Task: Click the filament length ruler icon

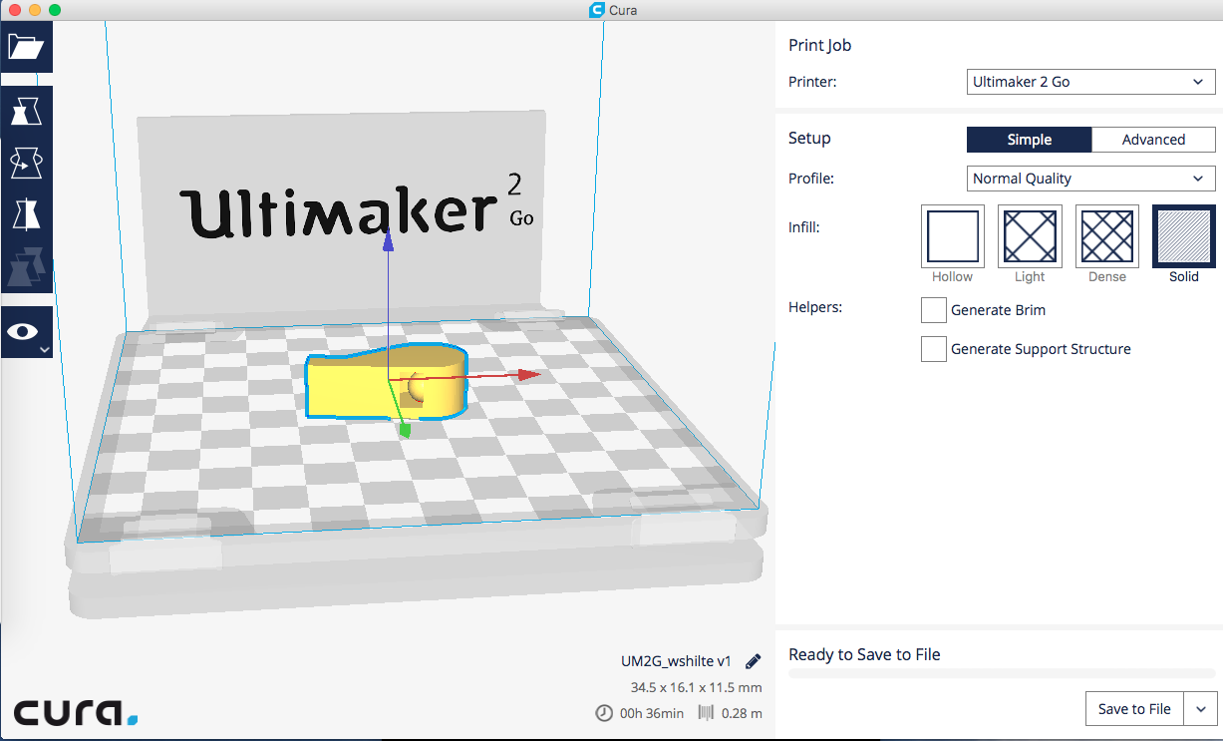Action: 707,713
